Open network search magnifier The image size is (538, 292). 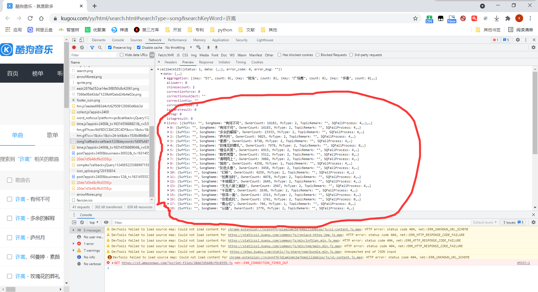(100, 47)
